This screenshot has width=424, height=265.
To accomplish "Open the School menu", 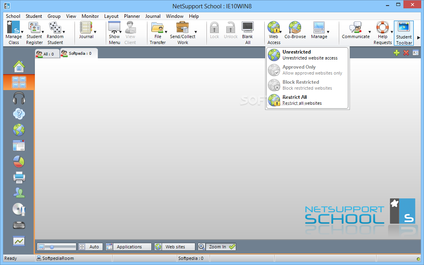I will (13, 16).
